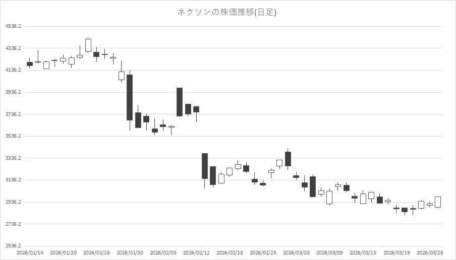Select the tallest black candlestick near 2026/01/30

(130, 97)
